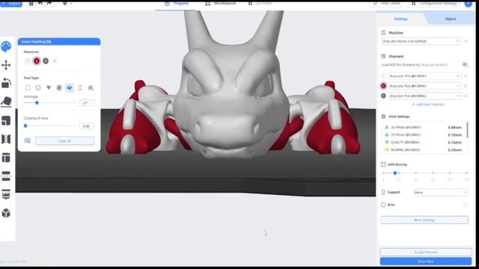Click the Fill Angle value field
Screen dimensions: 479x269
tap(87, 103)
